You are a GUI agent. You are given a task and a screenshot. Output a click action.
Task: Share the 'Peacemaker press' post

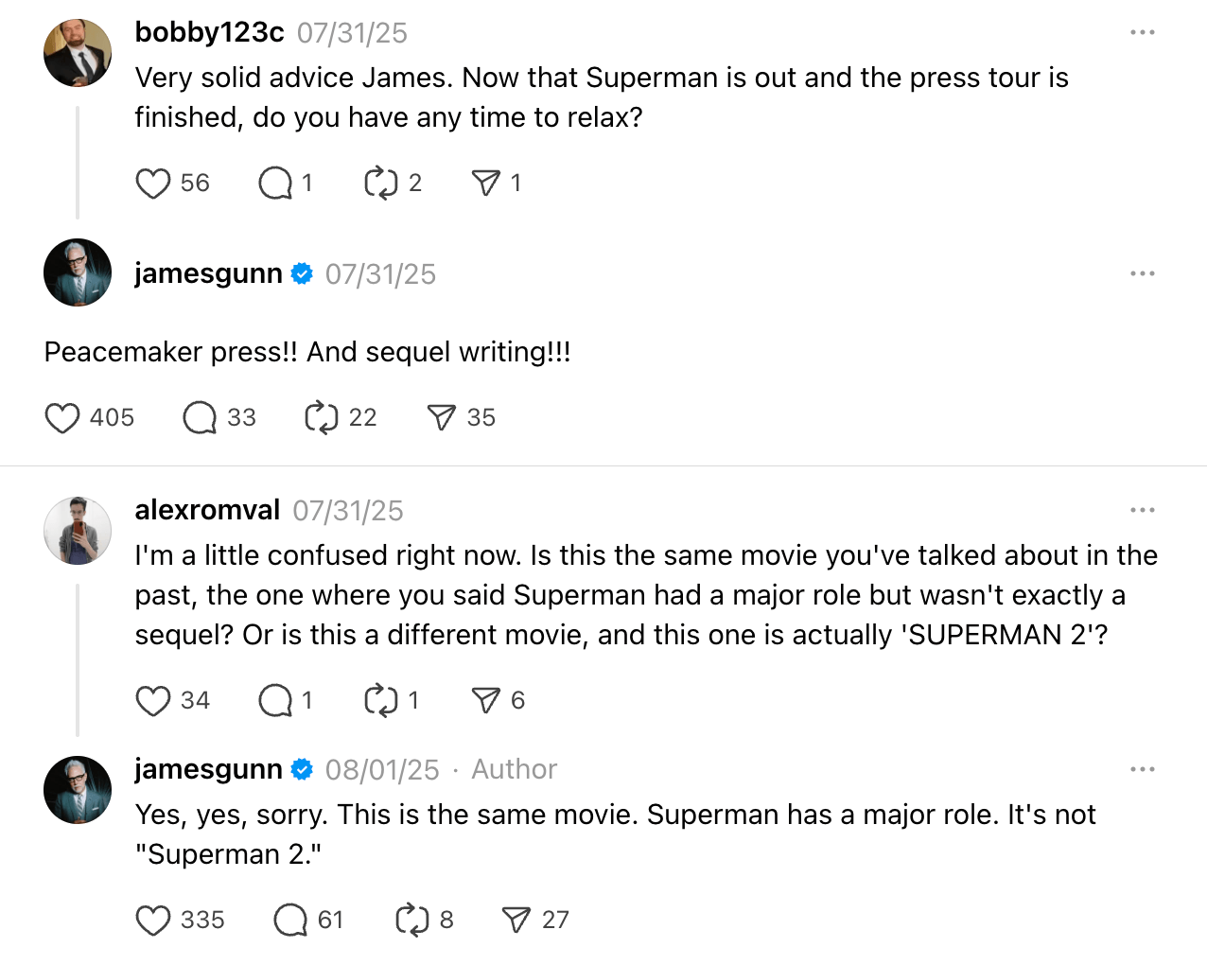coord(441,418)
